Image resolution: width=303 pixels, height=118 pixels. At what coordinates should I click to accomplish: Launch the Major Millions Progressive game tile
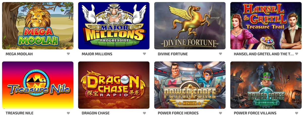[114, 26]
